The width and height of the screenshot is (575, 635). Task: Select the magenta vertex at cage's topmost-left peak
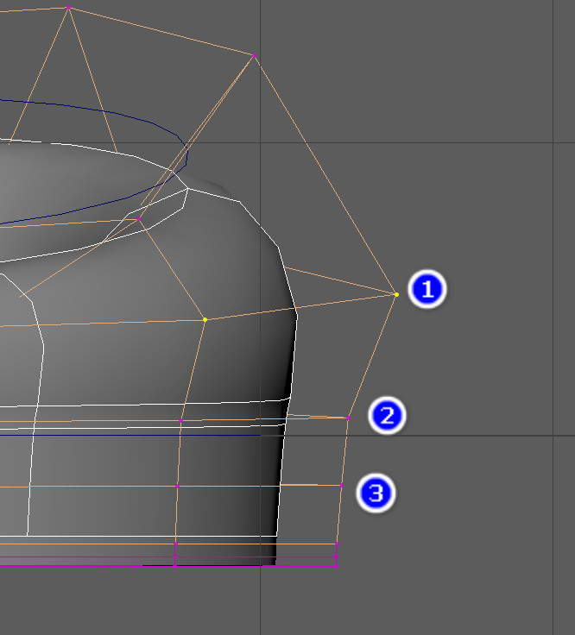tap(68, 7)
